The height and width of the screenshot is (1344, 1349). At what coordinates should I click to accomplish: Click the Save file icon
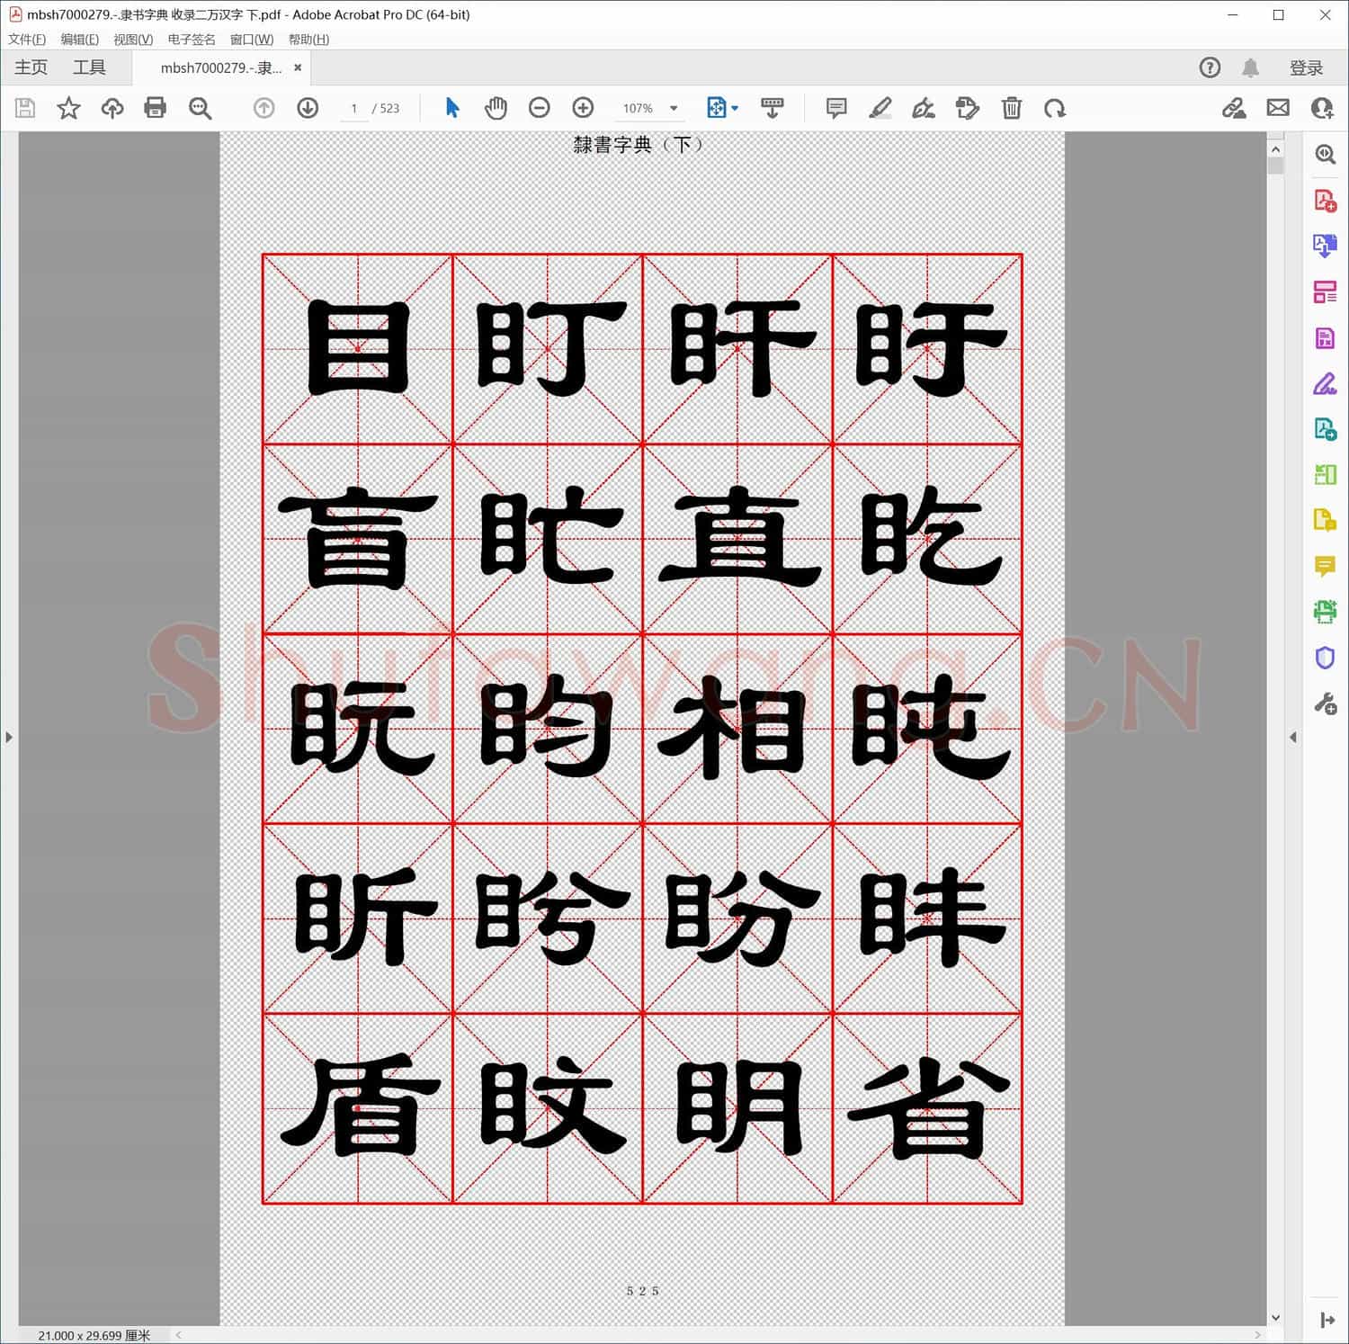click(x=24, y=107)
